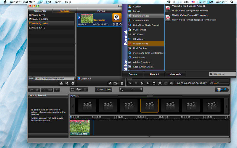237x148 pixels.
Task: Jump to previous frame button in preview
Action: (x=142, y=83)
